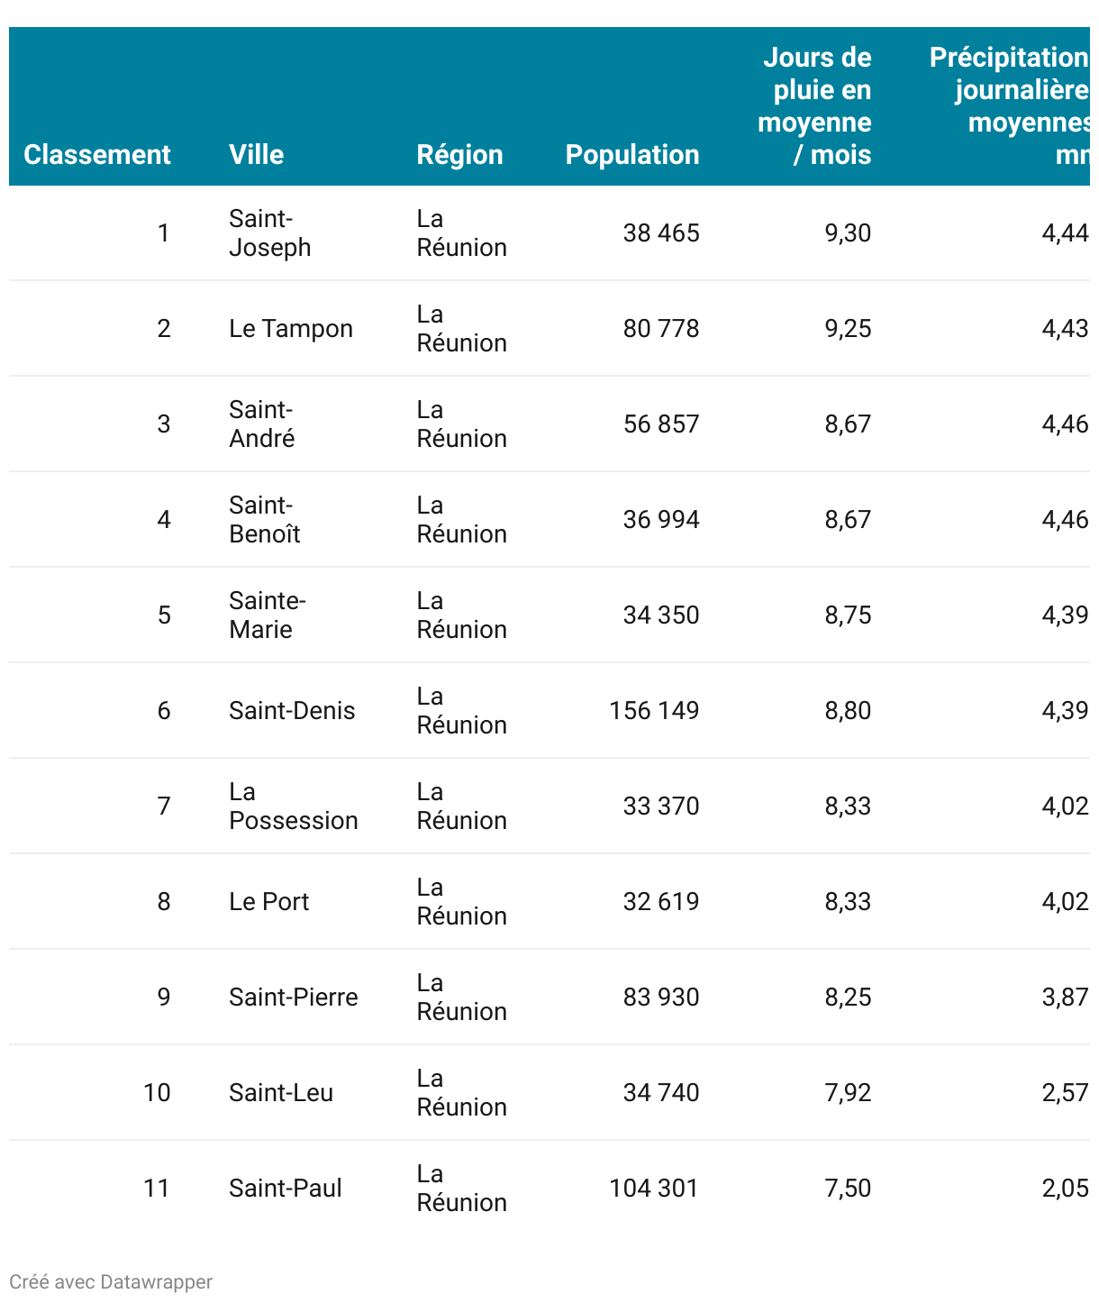
Task: Open the 'Créé avec Datawrapper' link
Action: click(x=111, y=1282)
